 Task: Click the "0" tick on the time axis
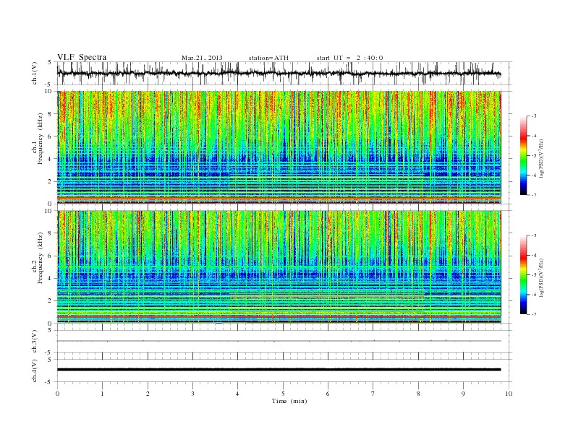[x=57, y=394]
